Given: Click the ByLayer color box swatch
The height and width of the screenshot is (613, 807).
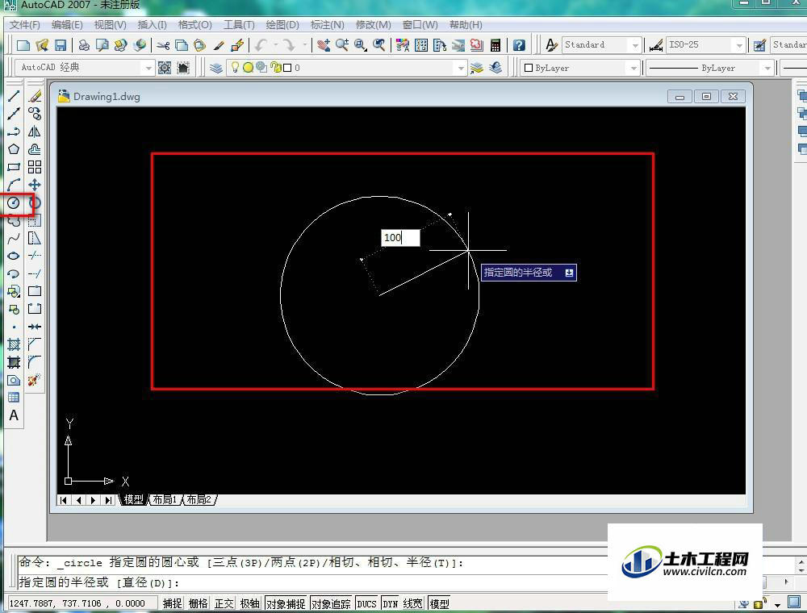Looking at the screenshot, I should (528, 68).
